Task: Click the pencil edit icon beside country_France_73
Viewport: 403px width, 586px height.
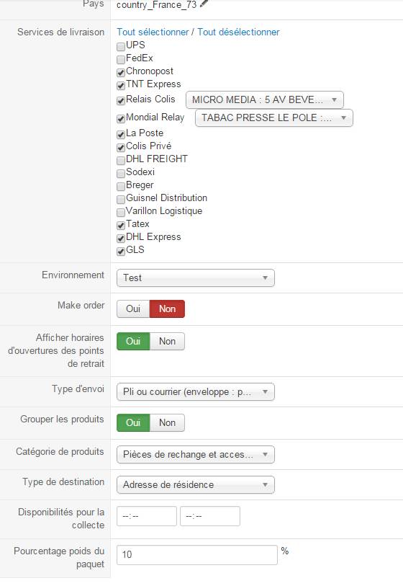Action: (x=204, y=4)
